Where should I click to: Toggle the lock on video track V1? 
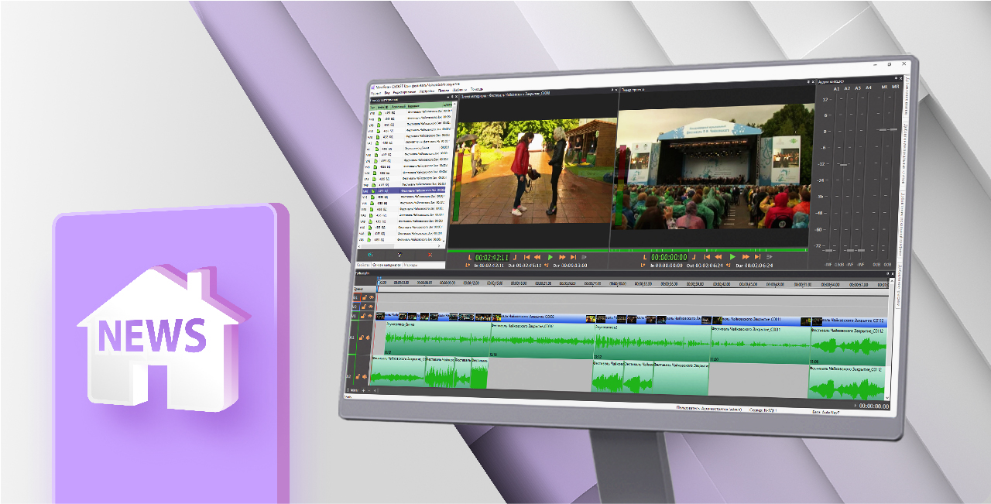[x=361, y=317]
